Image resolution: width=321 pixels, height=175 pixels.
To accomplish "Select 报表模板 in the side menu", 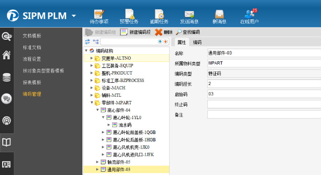I will pyautogui.click(x=32, y=83).
